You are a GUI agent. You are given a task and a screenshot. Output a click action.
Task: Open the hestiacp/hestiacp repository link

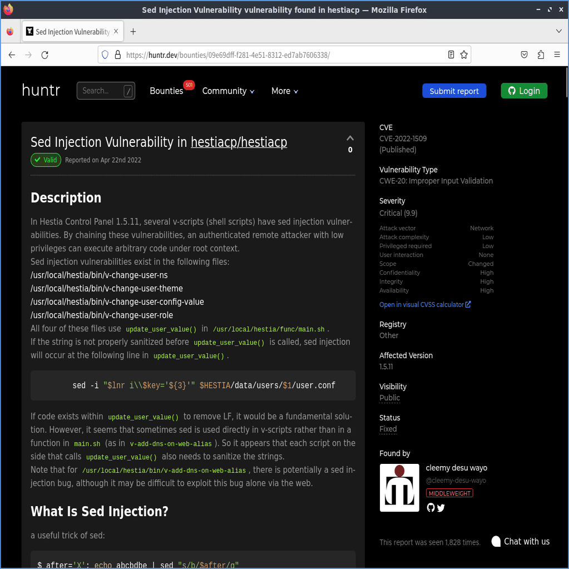(239, 142)
